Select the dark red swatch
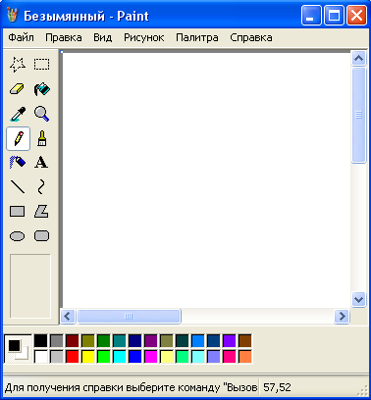 (73, 341)
